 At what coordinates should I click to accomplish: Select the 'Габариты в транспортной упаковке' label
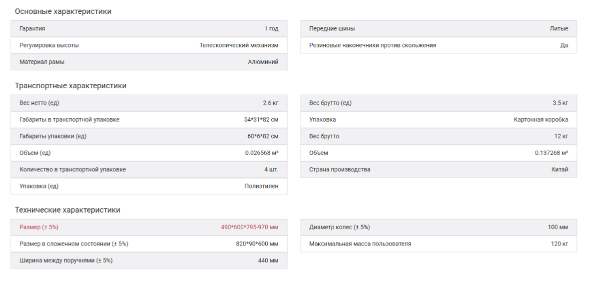(x=69, y=120)
